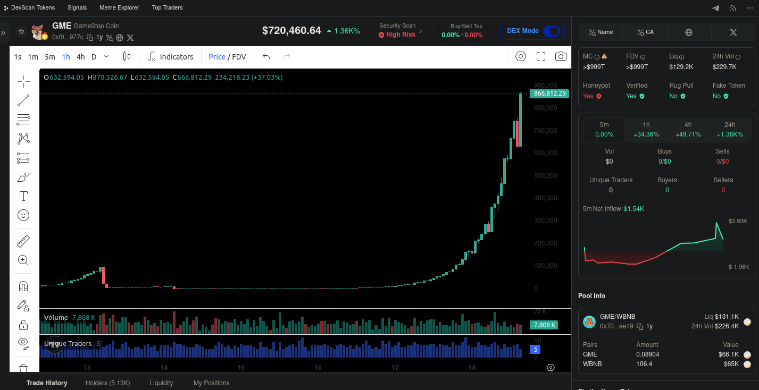
Task: Select the crosshair cursor tool
Action: [23, 81]
